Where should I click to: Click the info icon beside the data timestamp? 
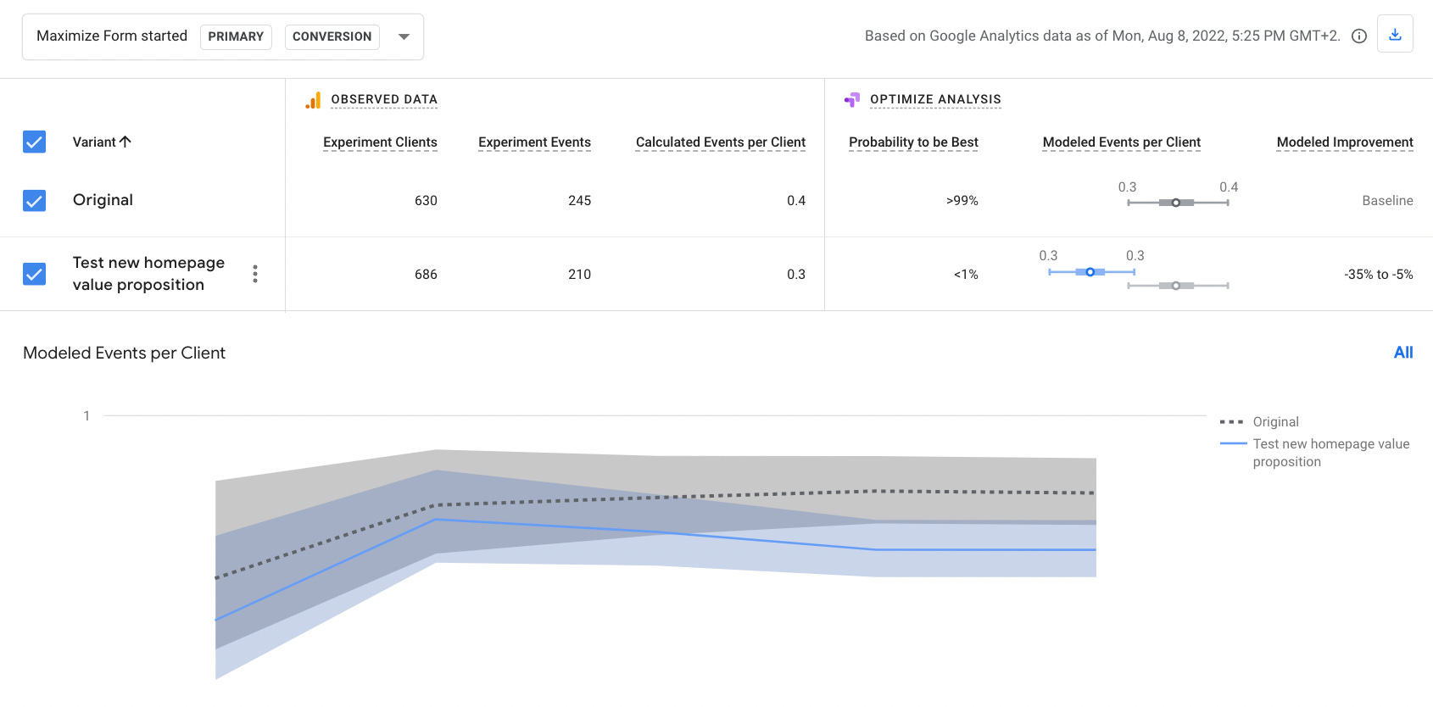point(1359,36)
